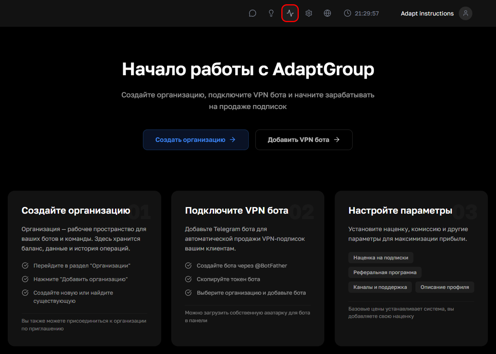Open the chat bubble icon in header
The height and width of the screenshot is (354, 496).
coord(253,14)
